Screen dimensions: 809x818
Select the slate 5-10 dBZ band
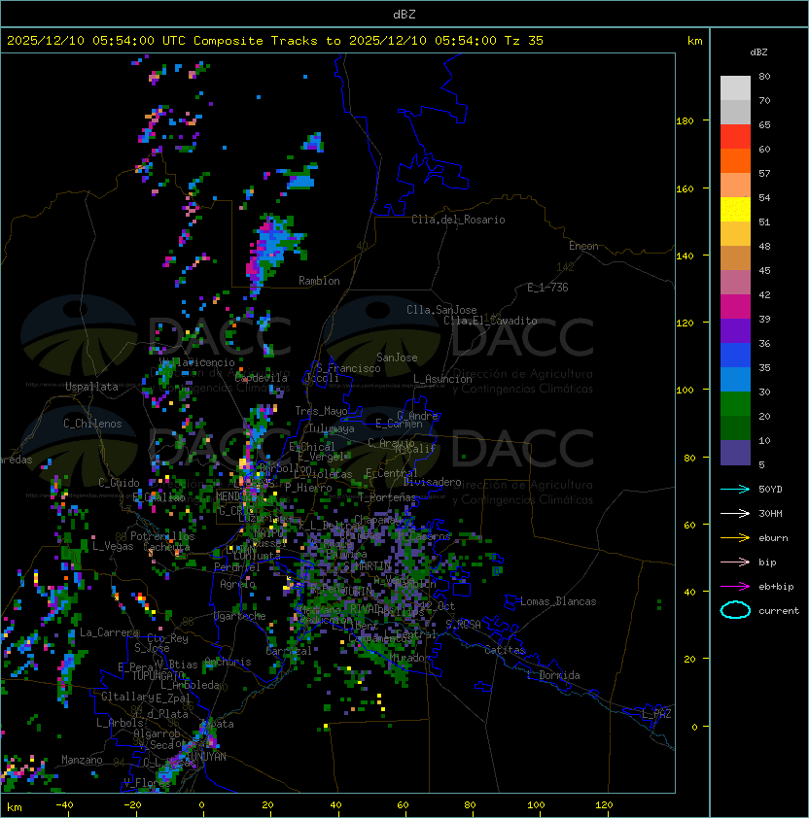pos(735,453)
